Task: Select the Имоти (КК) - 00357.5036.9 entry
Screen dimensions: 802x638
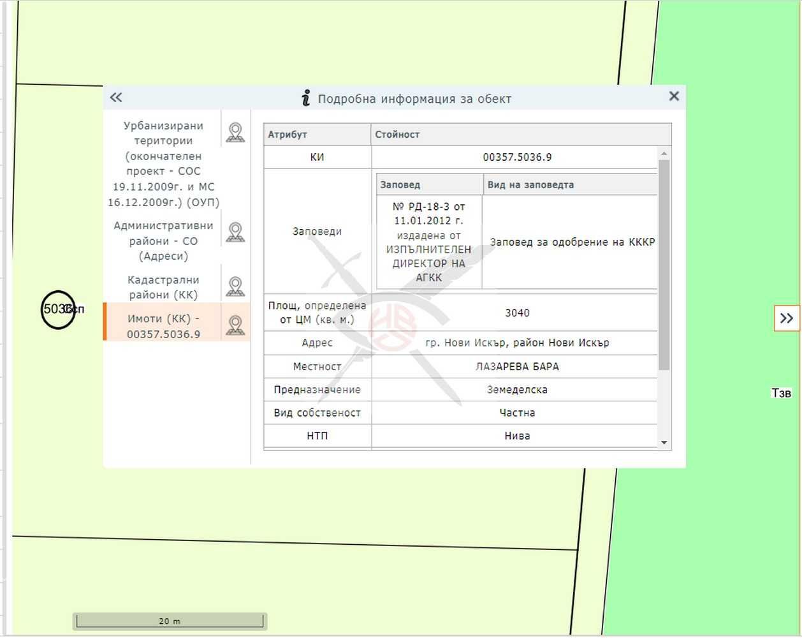Action: 163,325
